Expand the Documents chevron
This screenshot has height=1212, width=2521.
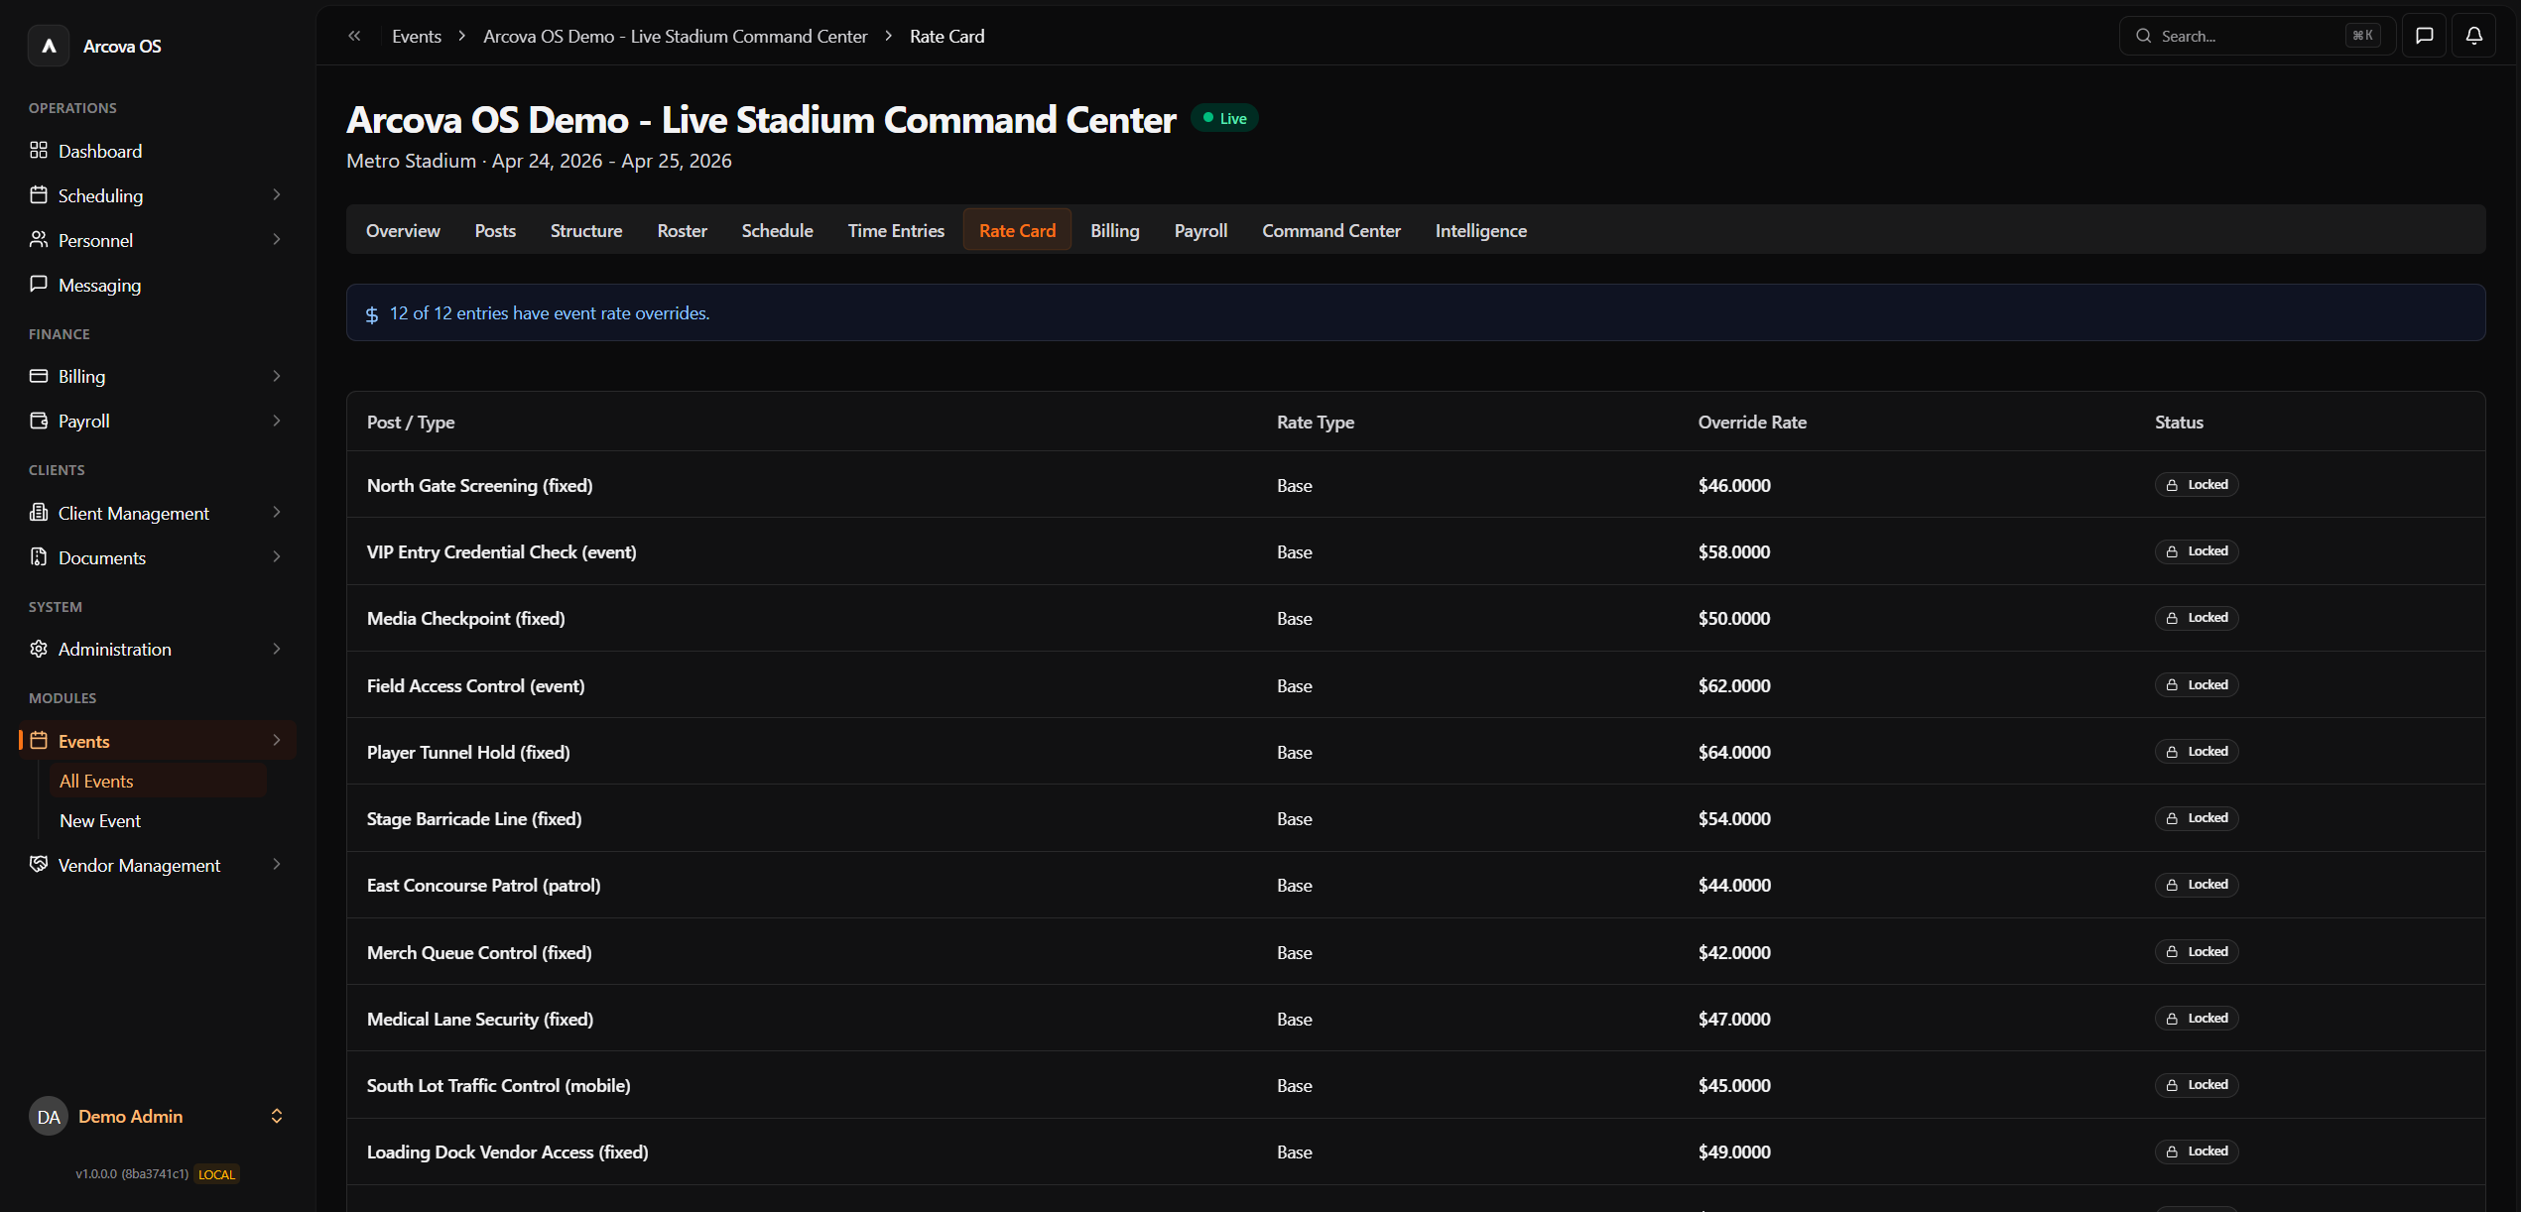pyautogui.click(x=277, y=557)
